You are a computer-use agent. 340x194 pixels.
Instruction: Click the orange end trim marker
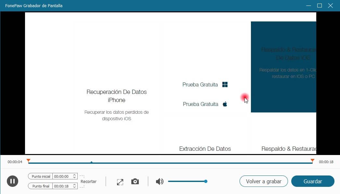pyautogui.click(x=312, y=161)
